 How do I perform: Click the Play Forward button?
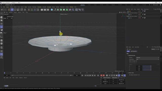[90, 75]
